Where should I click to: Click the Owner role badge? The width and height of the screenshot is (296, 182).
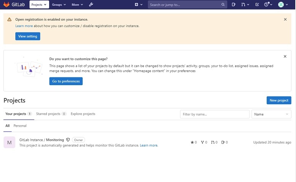78,140
